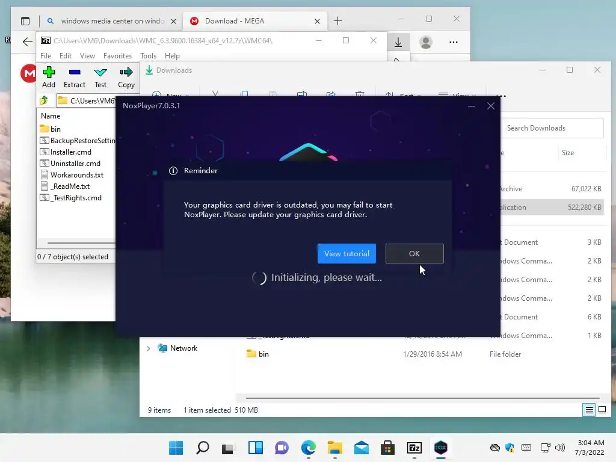Image resolution: width=616 pixels, height=462 pixels.
Task: Open Microsoft Edge from the taskbar
Action: (309, 448)
